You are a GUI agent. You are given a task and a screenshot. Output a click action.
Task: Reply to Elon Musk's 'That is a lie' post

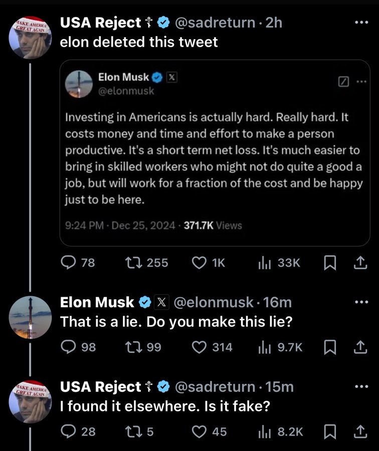(67, 347)
